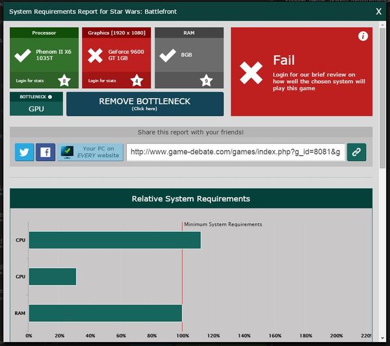
Task: Click the monitor icon in PC banner
Action: [x=67, y=152]
